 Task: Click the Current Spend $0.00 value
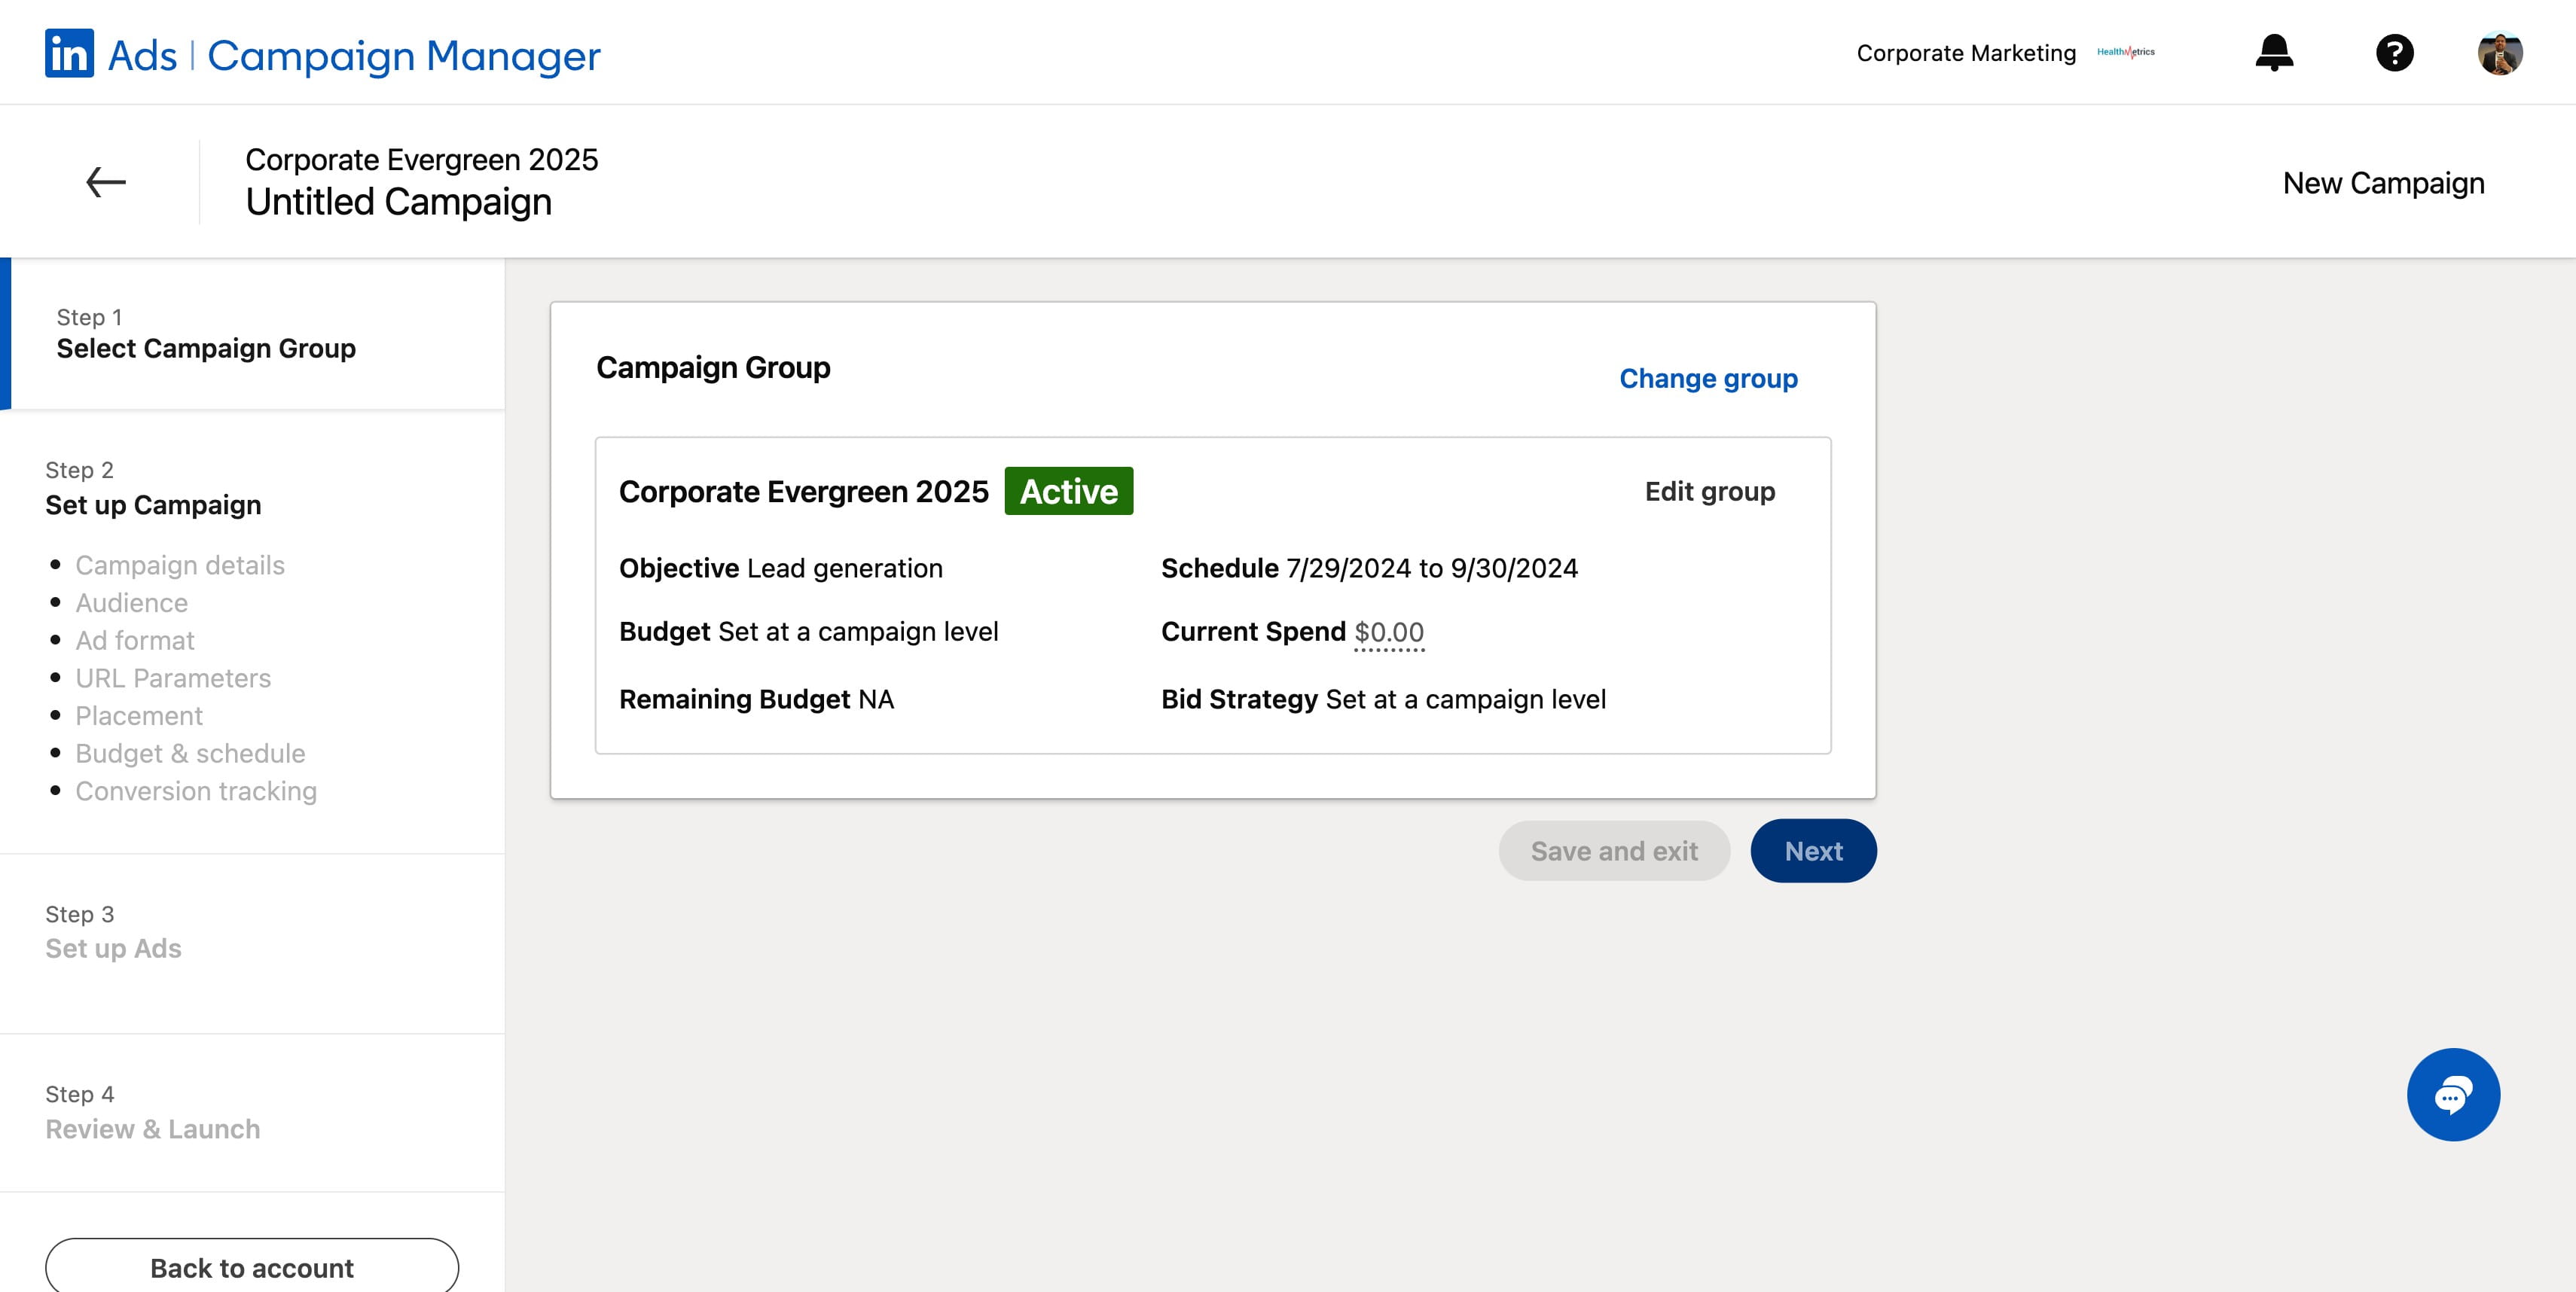(1389, 632)
